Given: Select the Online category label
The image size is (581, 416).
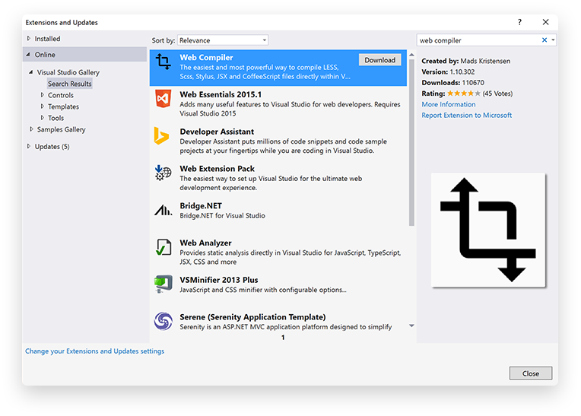Looking at the screenshot, I should pos(45,55).
